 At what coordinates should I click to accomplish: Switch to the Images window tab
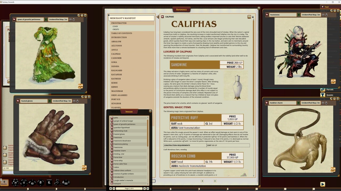129,112
